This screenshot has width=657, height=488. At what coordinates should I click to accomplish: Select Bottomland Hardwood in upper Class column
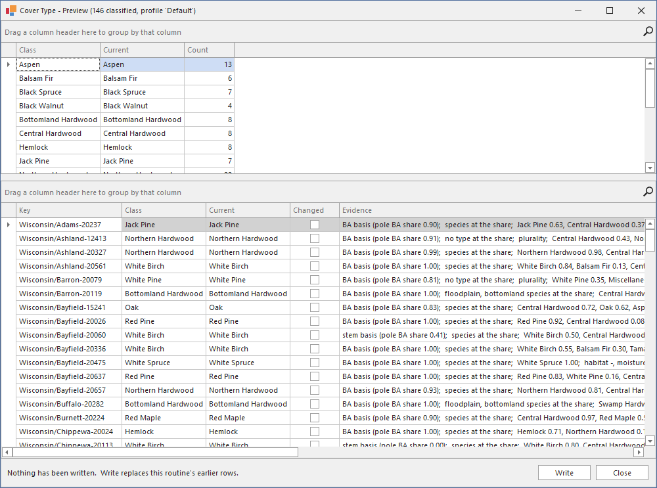click(58, 120)
